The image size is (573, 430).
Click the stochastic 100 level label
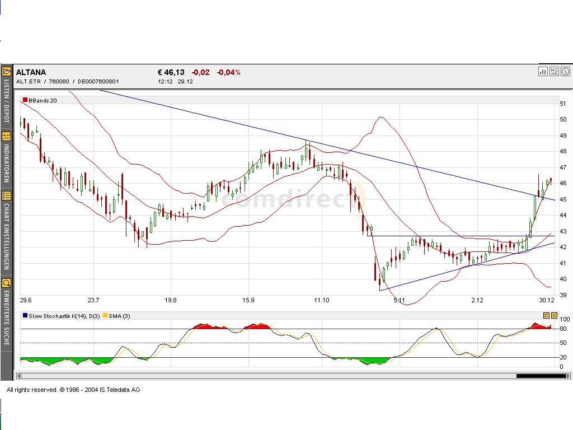pos(565,319)
